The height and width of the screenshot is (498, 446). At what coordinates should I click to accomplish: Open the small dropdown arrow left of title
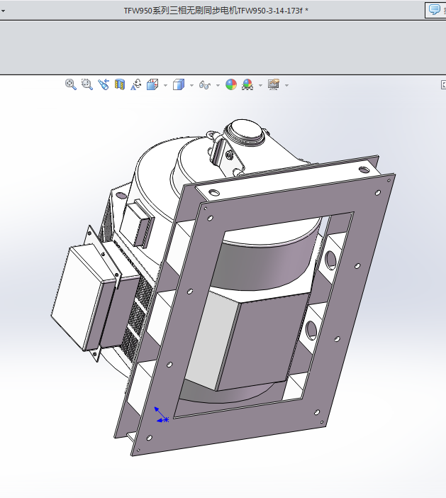coord(3,11)
